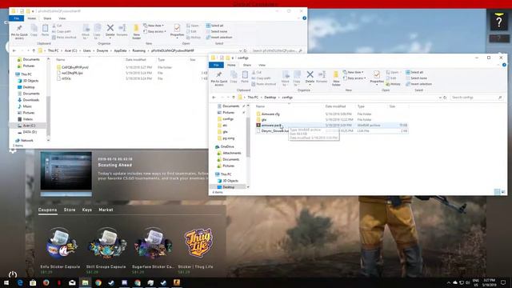Click Thug Life sticker thumbnail
Image resolution: width=512 pixels, height=288 pixels.
[x=198, y=243]
